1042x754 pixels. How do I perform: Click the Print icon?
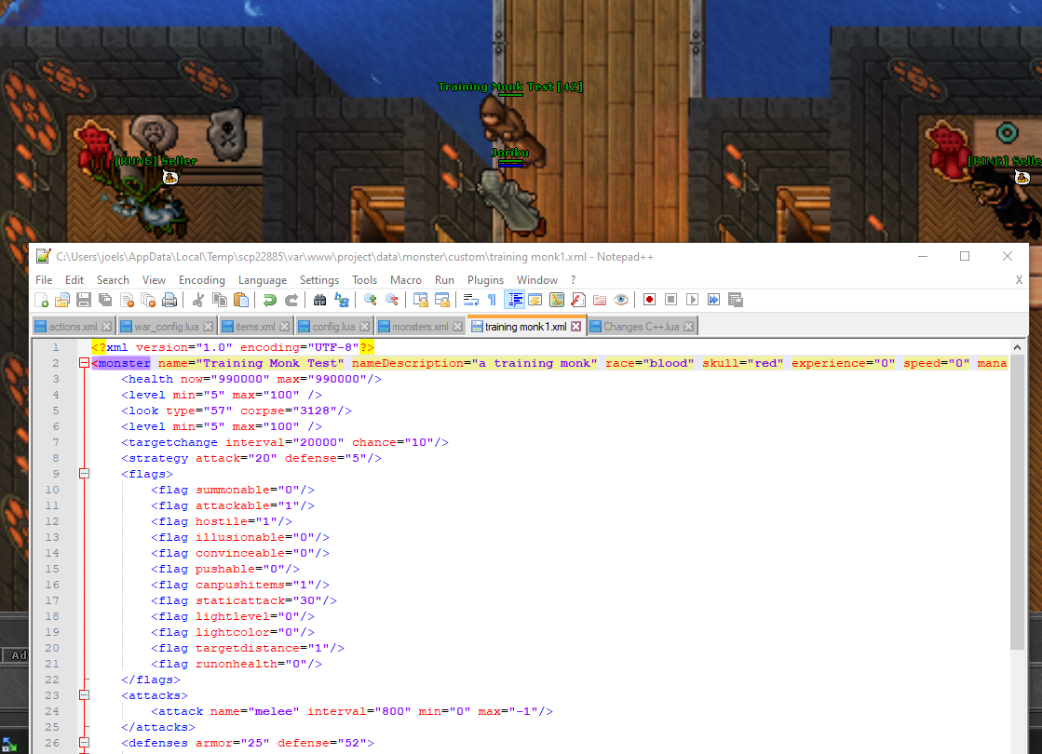169,301
